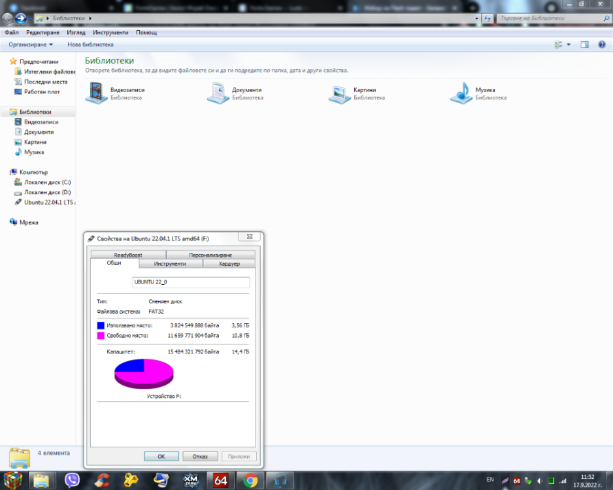The height and width of the screenshot is (490, 613).
Task: Expand the address bar history dropdown
Action: pyautogui.click(x=476, y=18)
